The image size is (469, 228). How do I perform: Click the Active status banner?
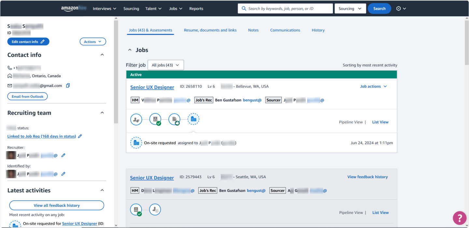tap(262, 75)
